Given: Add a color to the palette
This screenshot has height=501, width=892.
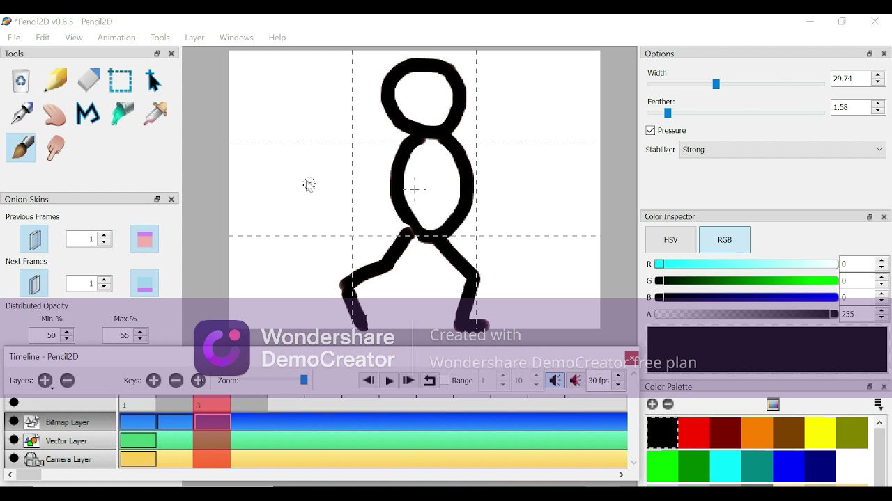Looking at the screenshot, I should 652,404.
